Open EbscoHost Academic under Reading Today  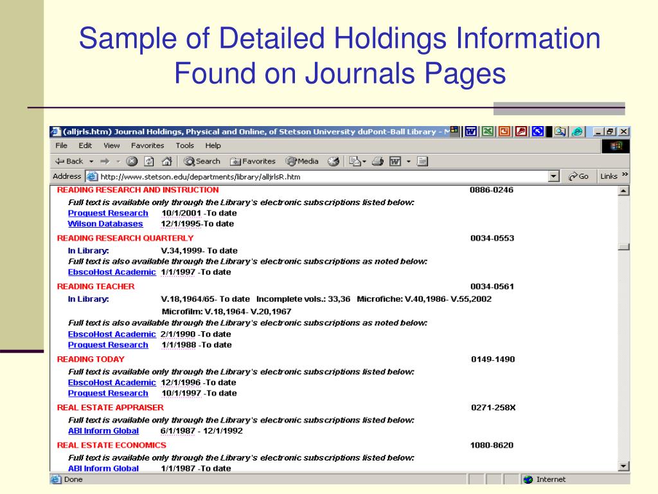tap(112, 383)
